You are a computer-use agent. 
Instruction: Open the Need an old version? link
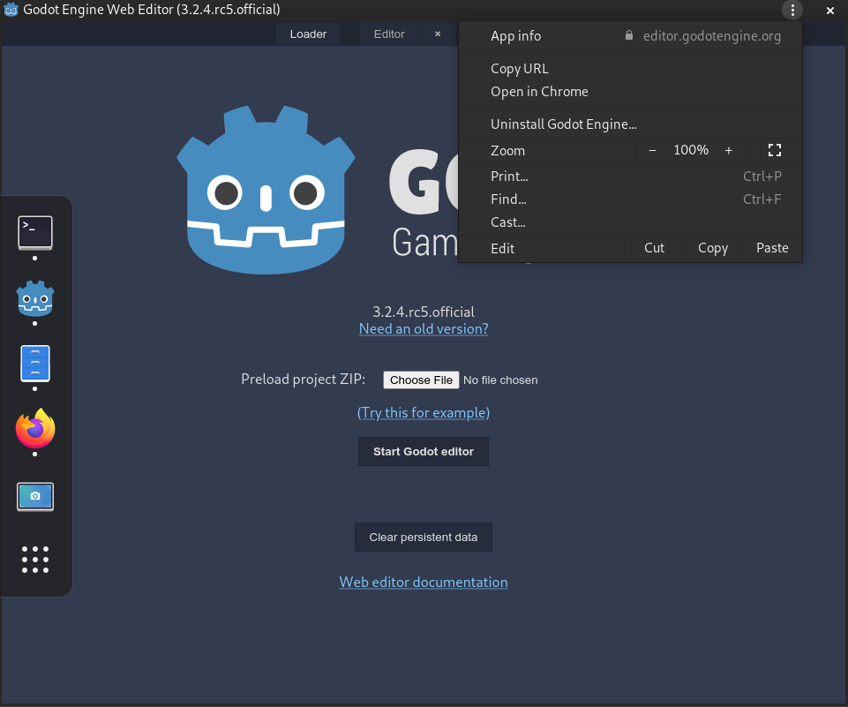pos(424,329)
